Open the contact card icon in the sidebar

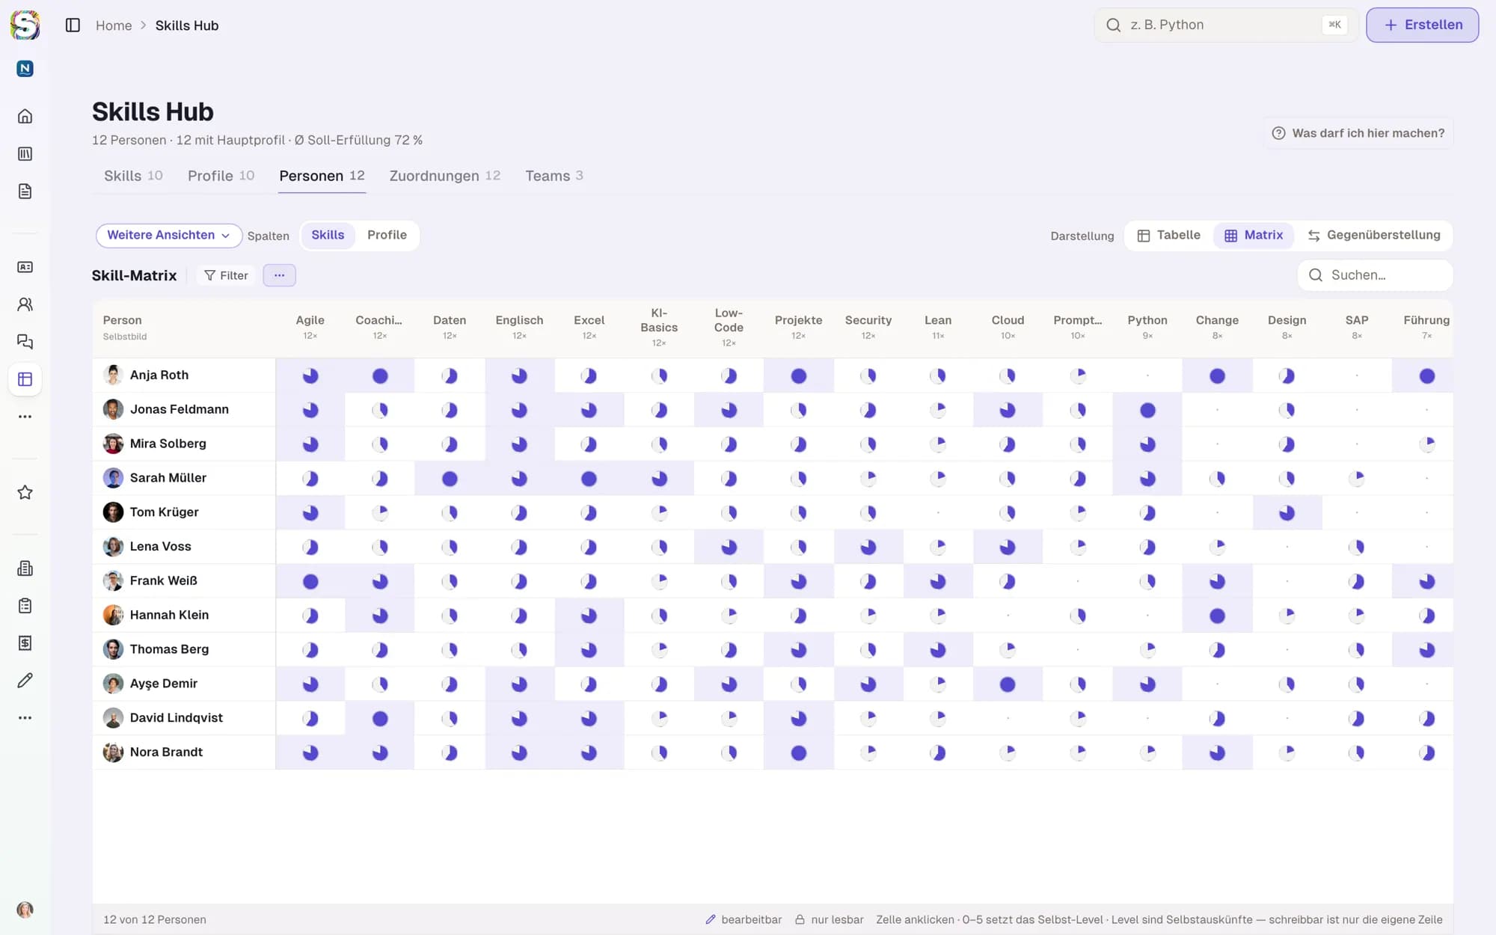pyautogui.click(x=25, y=267)
